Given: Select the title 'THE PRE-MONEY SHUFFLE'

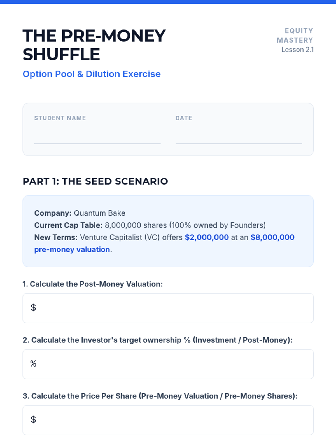Looking at the screenshot, I should pos(94,45).
